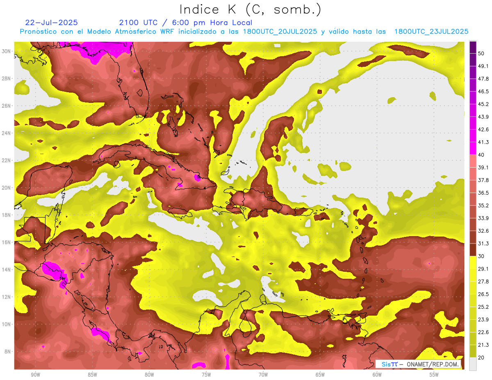Click the '25.2' value on the color scale
The image size is (492, 380).
pyautogui.click(x=484, y=307)
